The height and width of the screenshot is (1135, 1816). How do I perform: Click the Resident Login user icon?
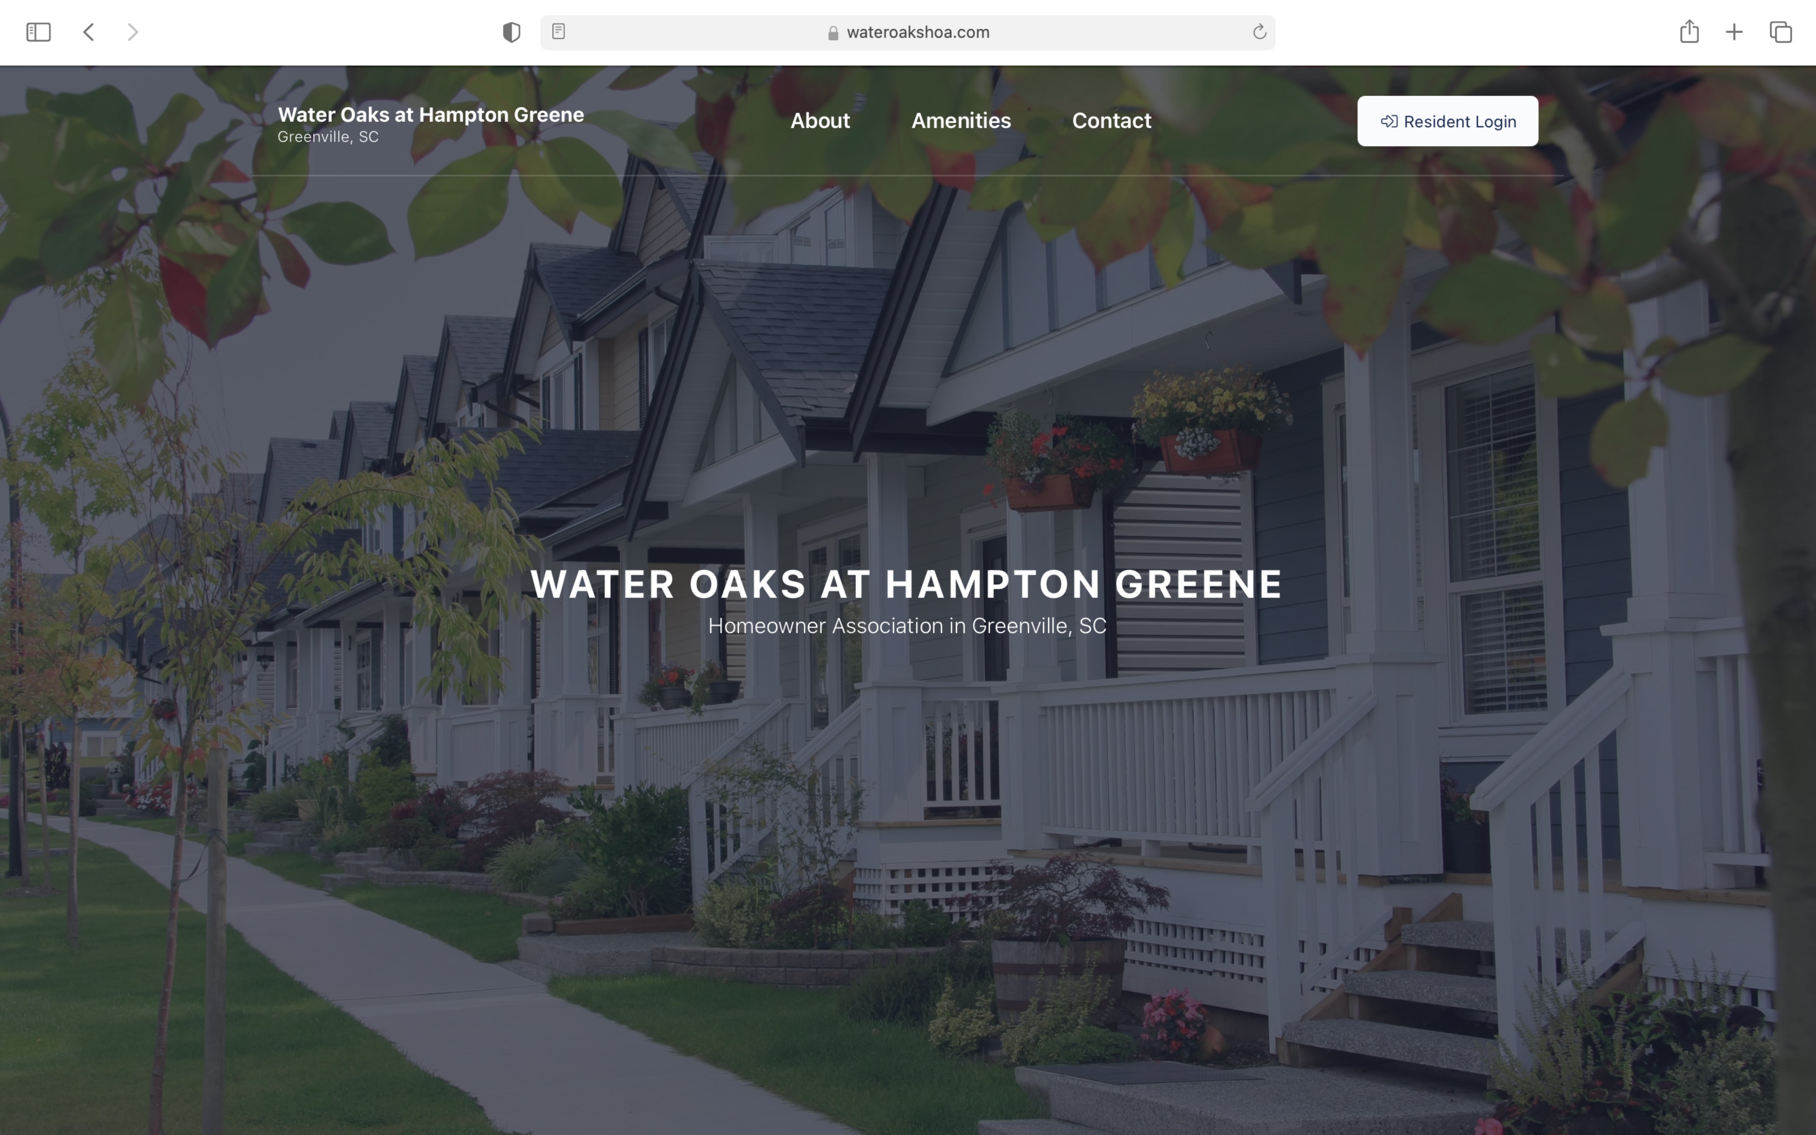point(1388,120)
